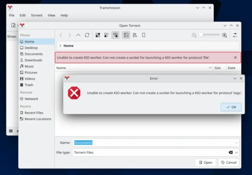
Task: Click Transmission toolbar open file icon
Action: (x=13, y=25)
